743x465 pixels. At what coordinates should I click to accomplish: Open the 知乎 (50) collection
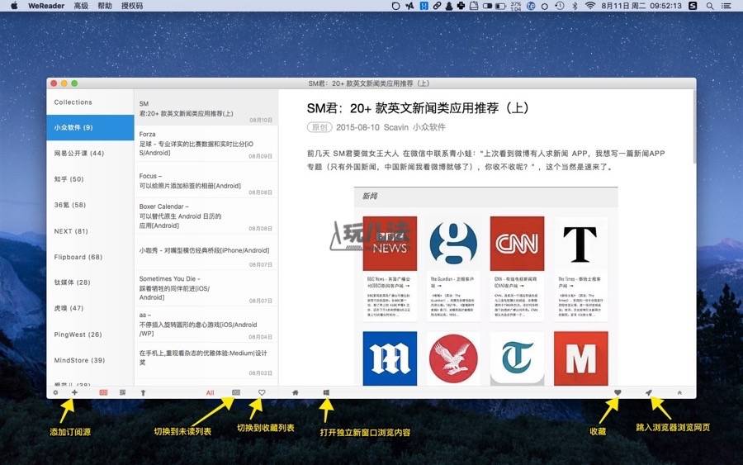[x=90, y=179]
